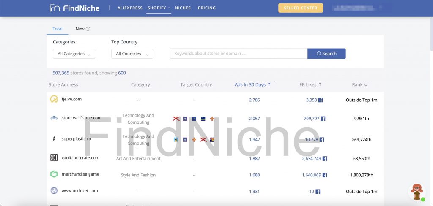Click the fjelve.com store icon

click(x=54, y=99)
